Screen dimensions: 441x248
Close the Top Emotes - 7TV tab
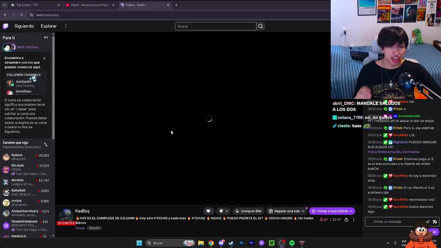[x=59, y=5]
